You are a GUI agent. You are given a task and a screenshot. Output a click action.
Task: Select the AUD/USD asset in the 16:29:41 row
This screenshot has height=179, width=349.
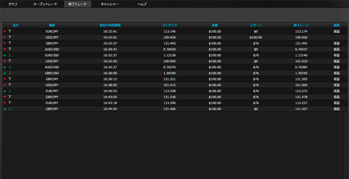52,49
